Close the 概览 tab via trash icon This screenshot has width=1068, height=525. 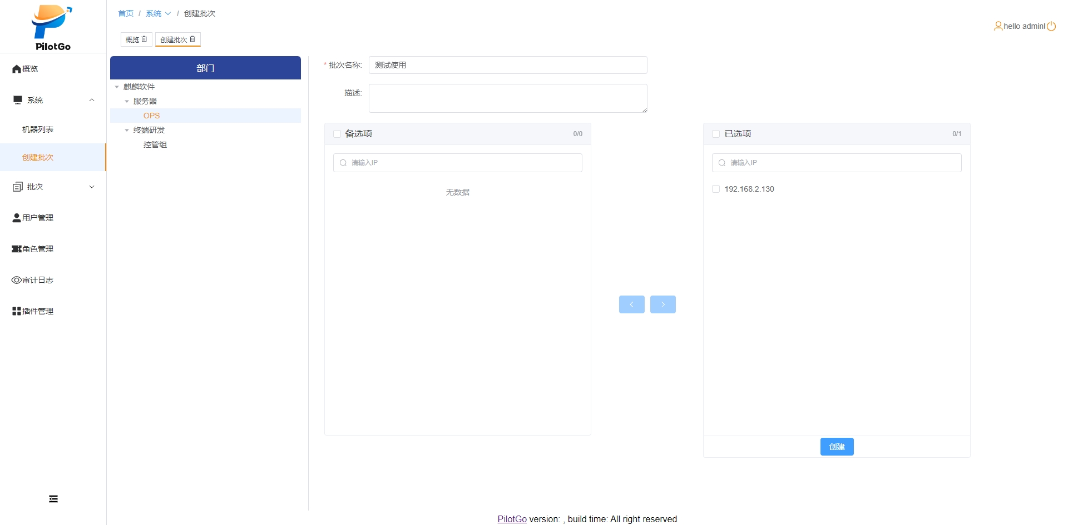click(x=145, y=39)
